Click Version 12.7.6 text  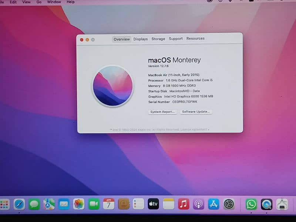coord(158,66)
